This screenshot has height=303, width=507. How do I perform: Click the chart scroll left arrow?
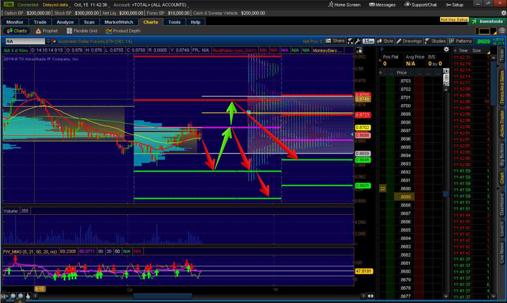(35, 296)
